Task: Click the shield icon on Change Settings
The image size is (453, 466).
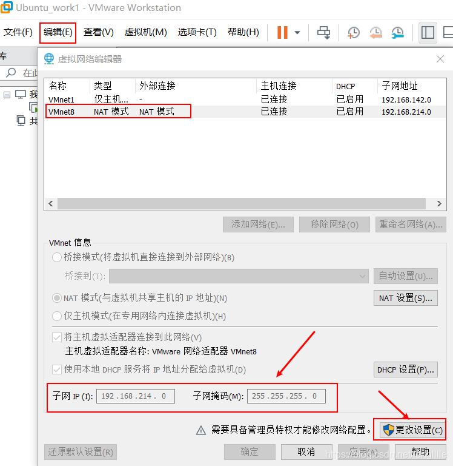Action: pyautogui.click(x=388, y=430)
